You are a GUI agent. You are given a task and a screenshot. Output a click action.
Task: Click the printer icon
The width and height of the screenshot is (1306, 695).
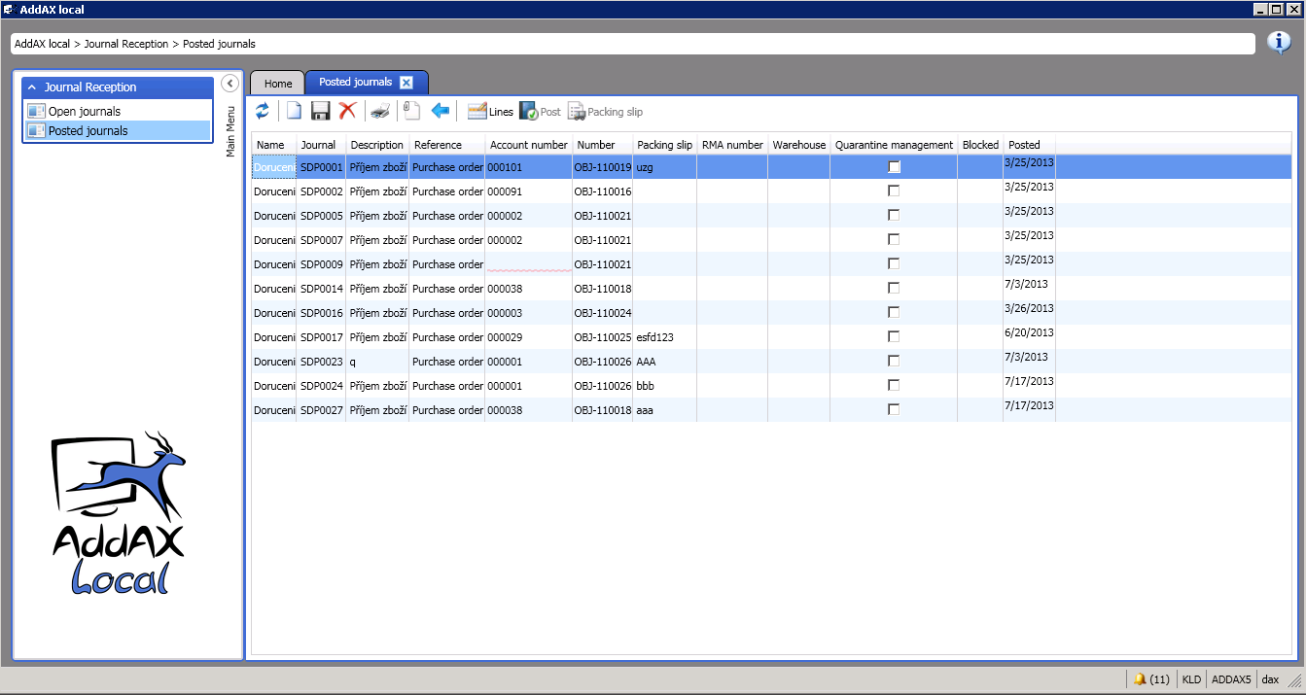(380, 112)
